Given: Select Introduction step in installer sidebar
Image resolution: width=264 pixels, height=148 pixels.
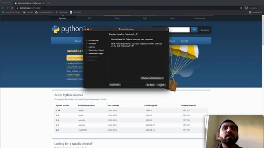Looking at the screenshot, I should (94, 40).
